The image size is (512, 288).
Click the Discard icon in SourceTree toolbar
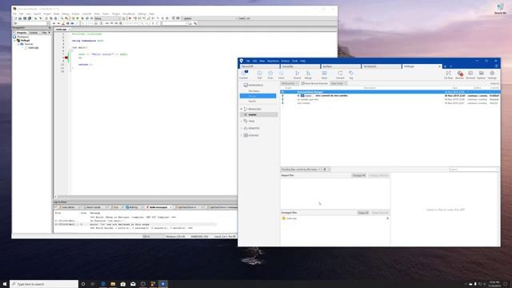coord(340,74)
